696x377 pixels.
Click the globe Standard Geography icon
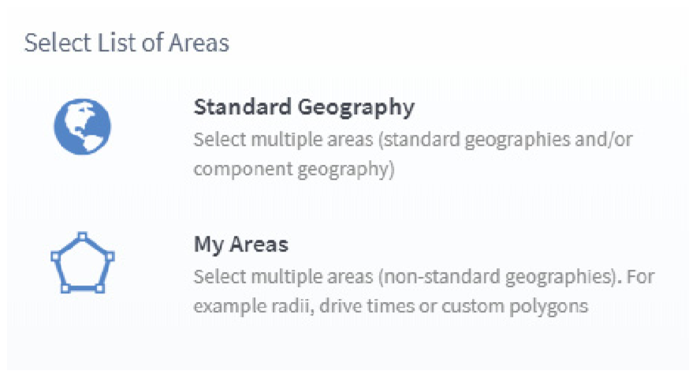click(x=82, y=127)
